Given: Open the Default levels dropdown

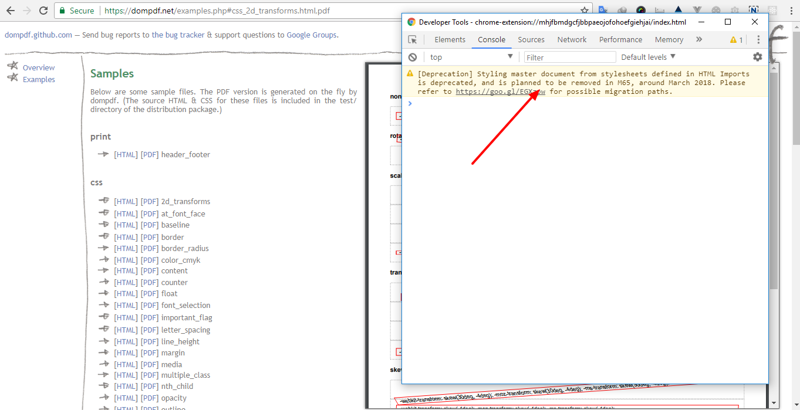Looking at the screenshot, I should [x=647, y=57].
